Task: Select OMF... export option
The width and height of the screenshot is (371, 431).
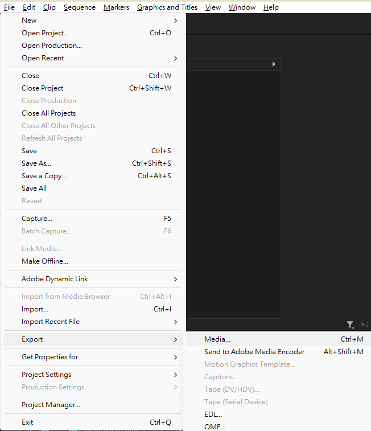Action: [x=214, y=426]
